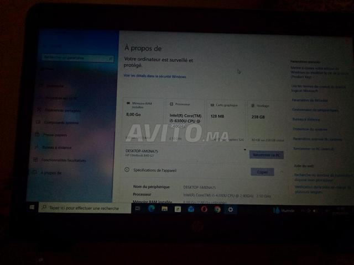Open Expériences partagées in sidebar
The image size is (354, 265).
click(x=63, y=110)
